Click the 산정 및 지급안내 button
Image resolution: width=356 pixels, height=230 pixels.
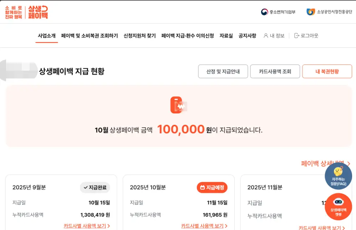pyautogui.click(x=223, y=71)
